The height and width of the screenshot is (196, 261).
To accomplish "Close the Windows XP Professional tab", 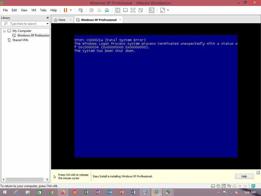I will (120, 20).
